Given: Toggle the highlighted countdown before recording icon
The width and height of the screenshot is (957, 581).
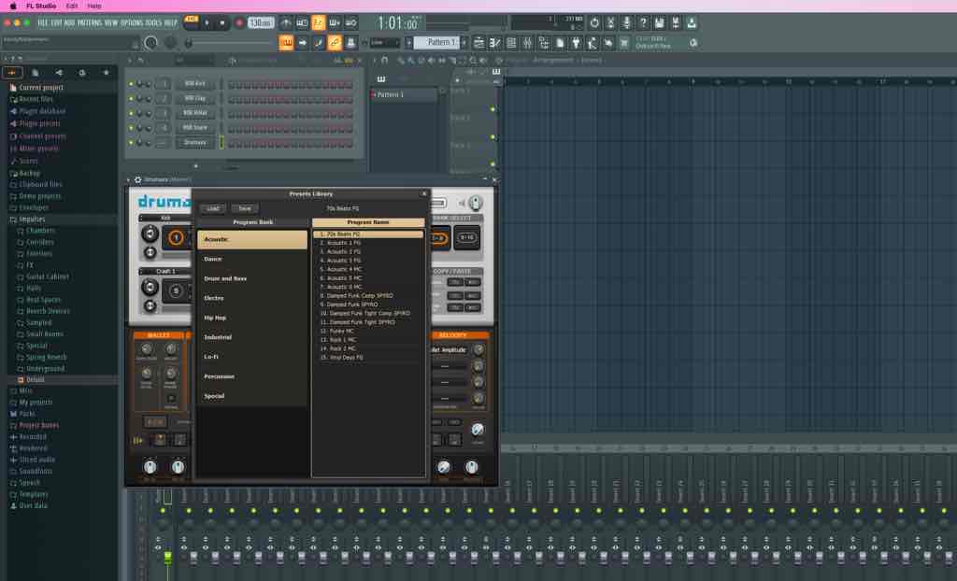Looking at the screenshot, I should click(318, 22).
